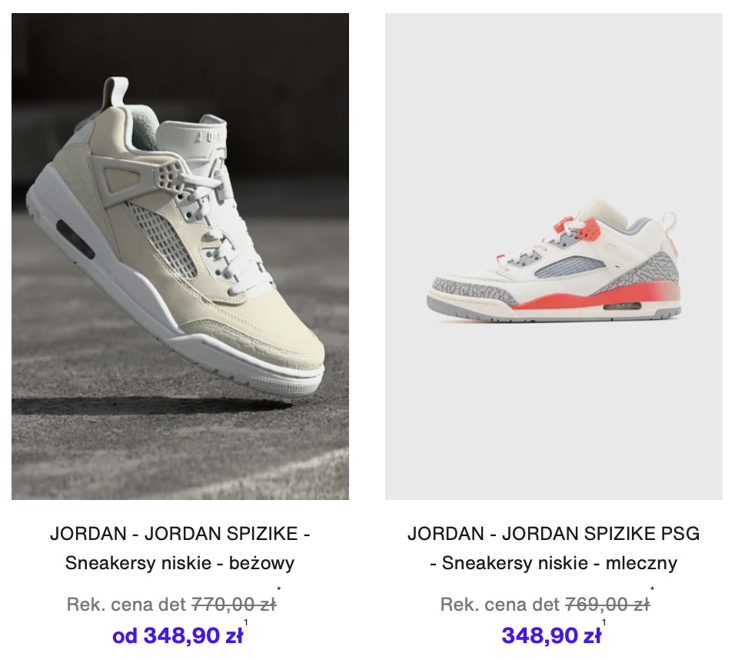This screenshot has height=660, width=735.
Task: Select the blue 'od 348,90 zł' price
Action: click(178, 636)
